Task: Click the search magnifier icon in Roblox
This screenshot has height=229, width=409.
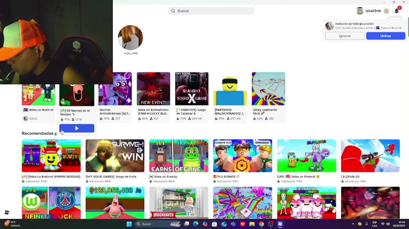Action: (173, 11)
